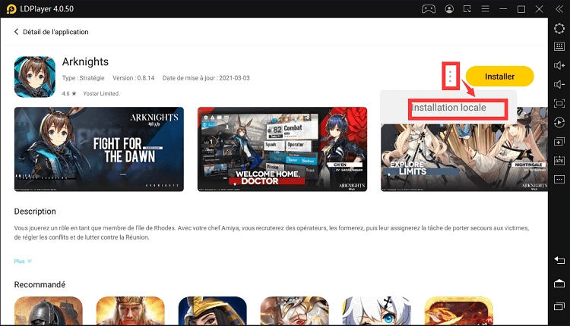570x326 pixels.
Task: Click the back arrow beside Détail de l'application
Action: point(16,32)
